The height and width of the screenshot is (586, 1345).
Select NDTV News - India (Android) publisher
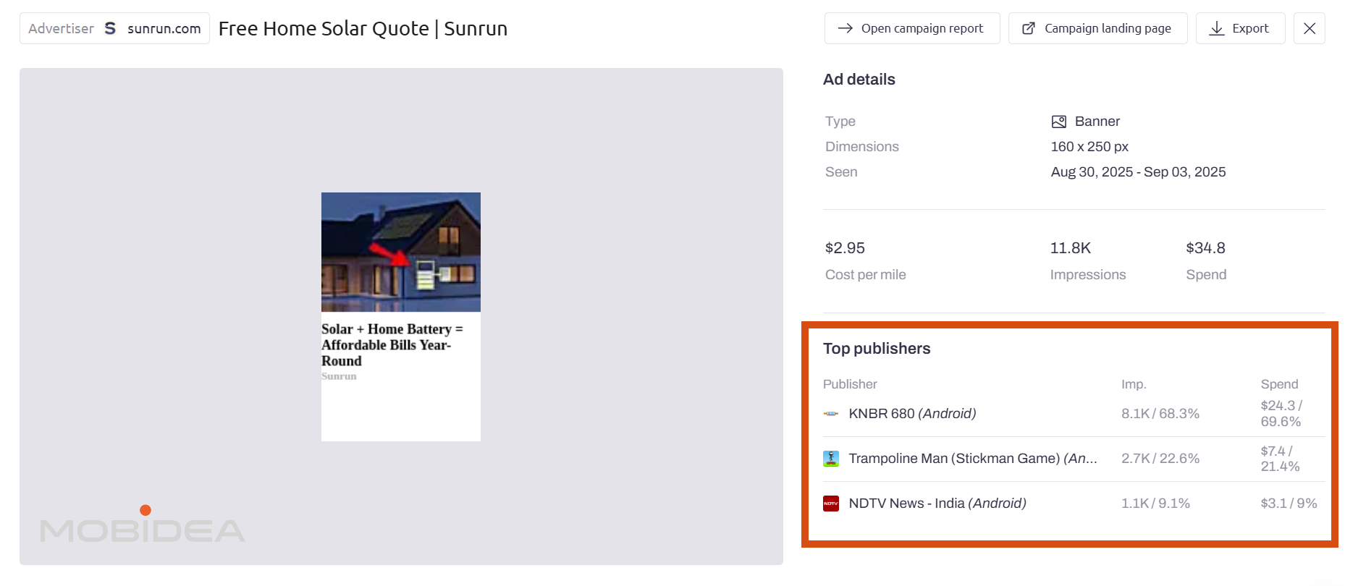click(x=937, y=504)
